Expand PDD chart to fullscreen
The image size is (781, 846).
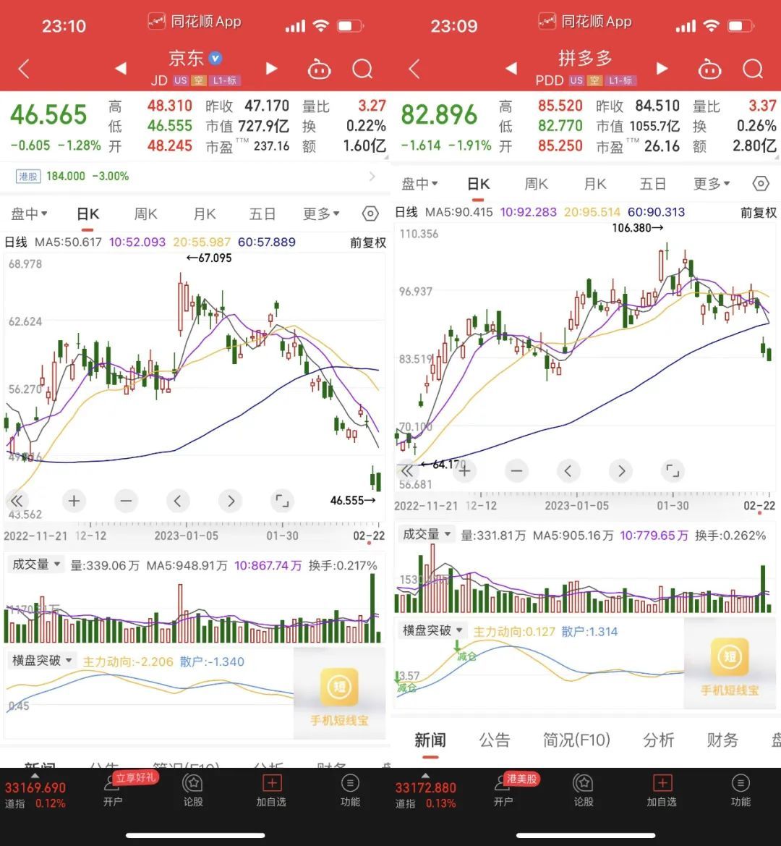pos(673,471)
